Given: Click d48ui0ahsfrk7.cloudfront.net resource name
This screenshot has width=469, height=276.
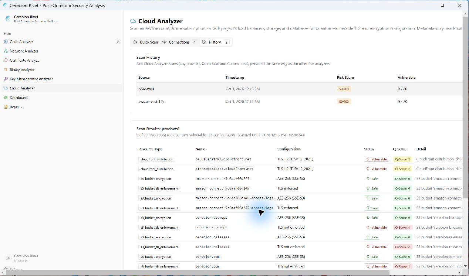Looking at the screenshot, I should click(223, 159).
